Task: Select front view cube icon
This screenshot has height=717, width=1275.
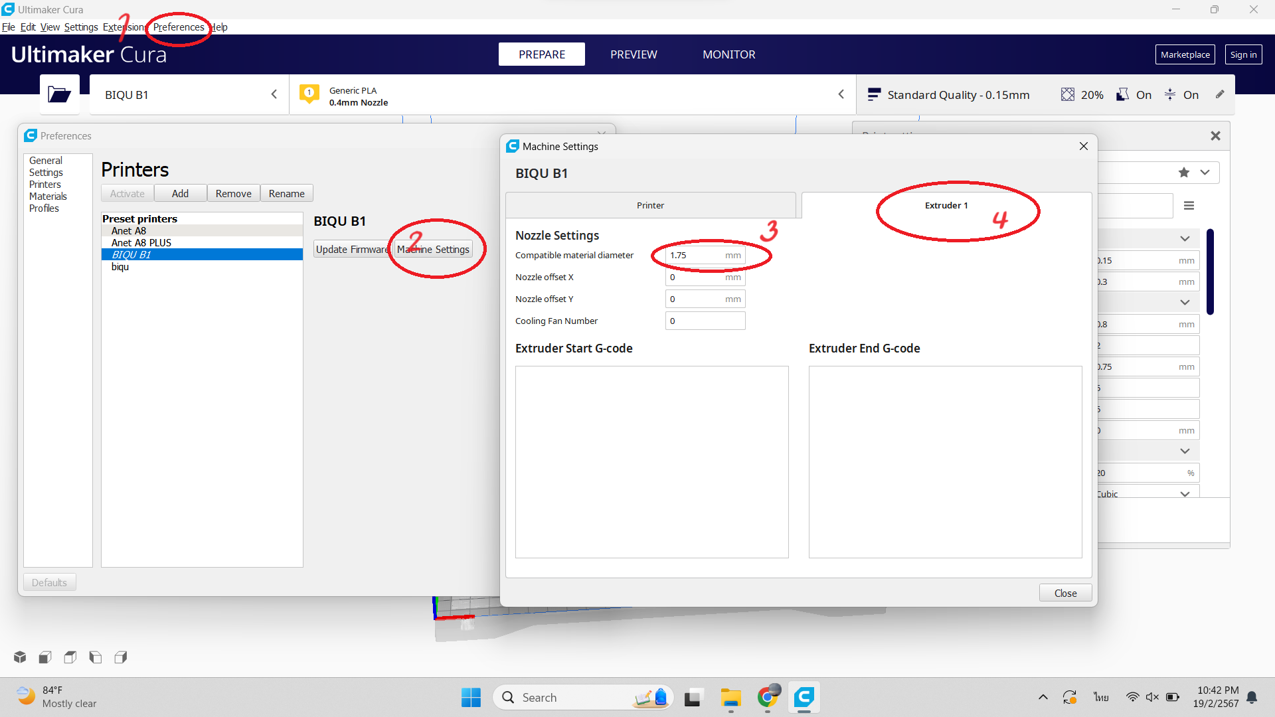Action: 45,657
